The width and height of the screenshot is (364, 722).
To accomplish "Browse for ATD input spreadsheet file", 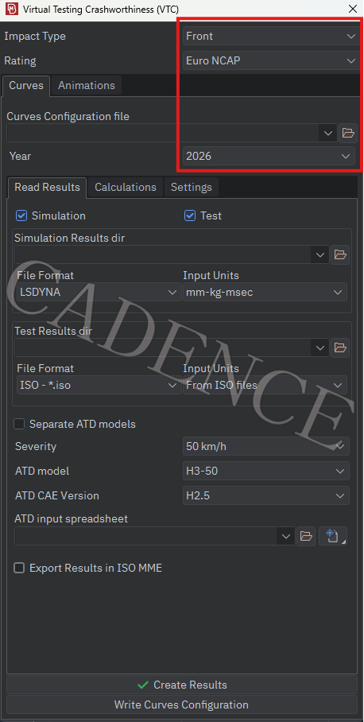I will coord(306,536).
